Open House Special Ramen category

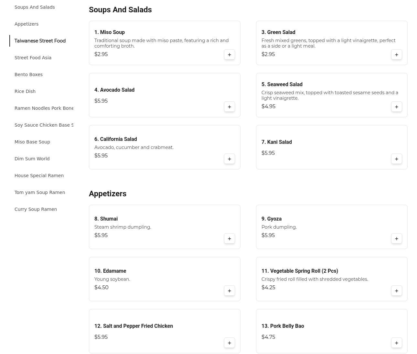click(39, 176)
